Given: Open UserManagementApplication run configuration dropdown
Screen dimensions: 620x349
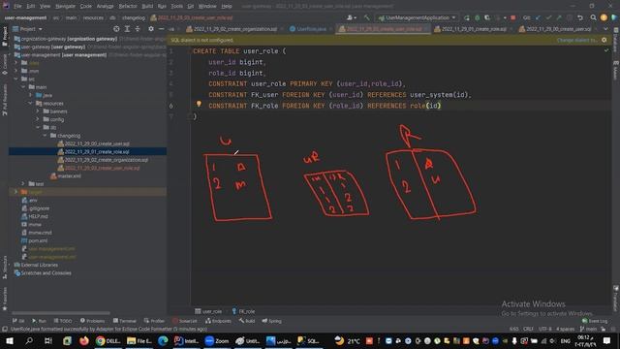Looking at the screenshot, I should click(x=418, y=17).
